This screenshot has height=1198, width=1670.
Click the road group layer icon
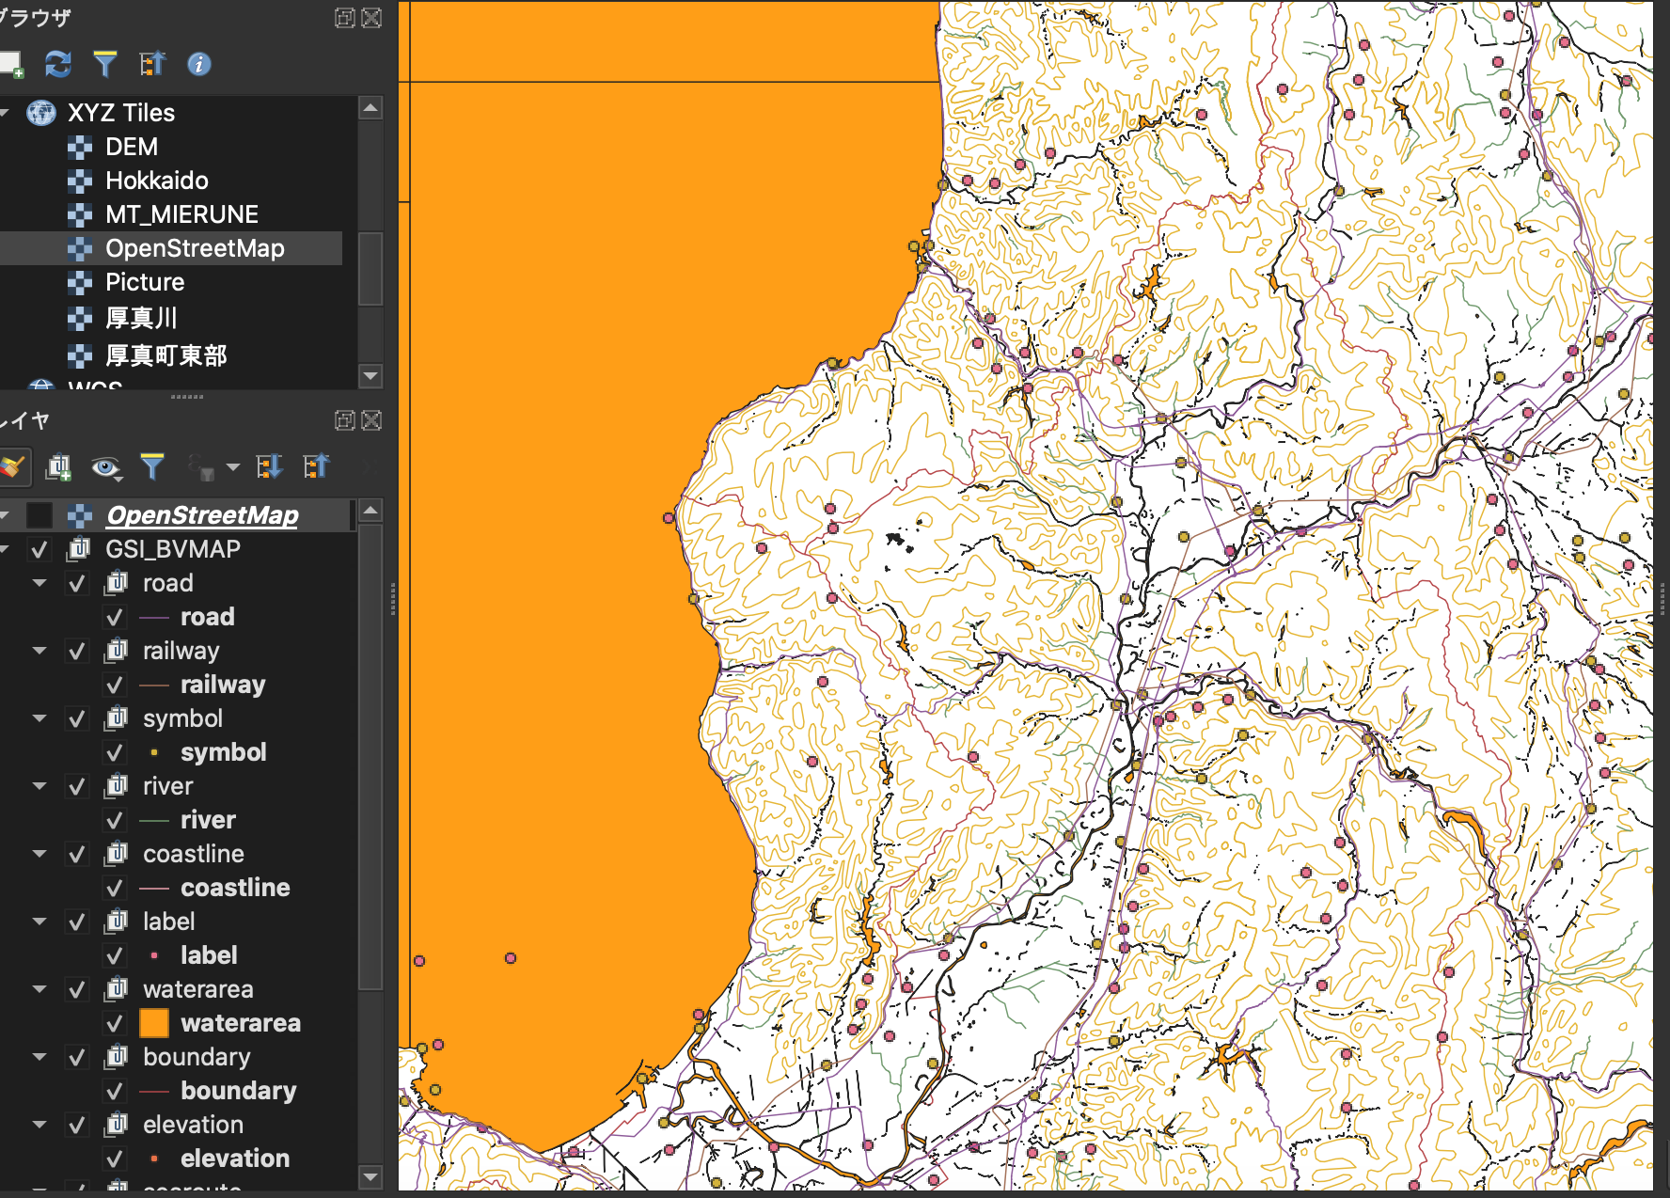click(x=116, y=583)
